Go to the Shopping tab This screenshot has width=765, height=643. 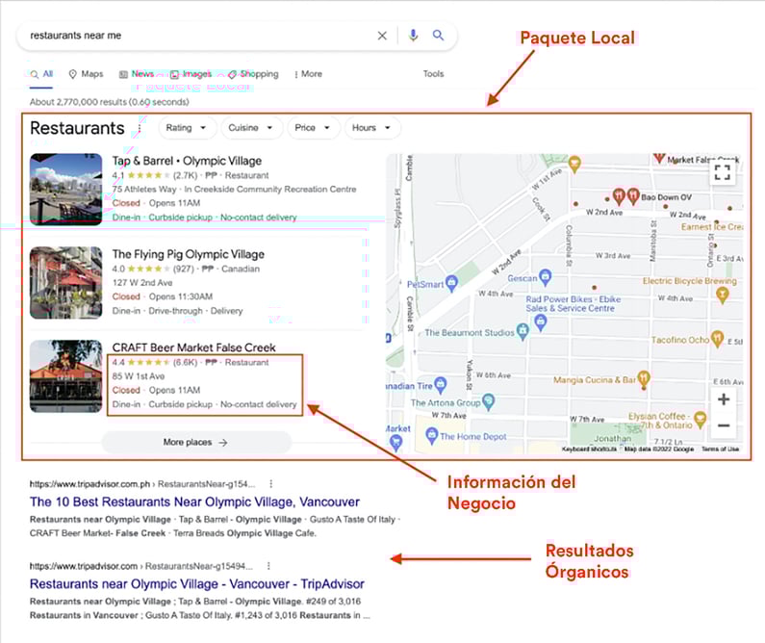point(253,74)
